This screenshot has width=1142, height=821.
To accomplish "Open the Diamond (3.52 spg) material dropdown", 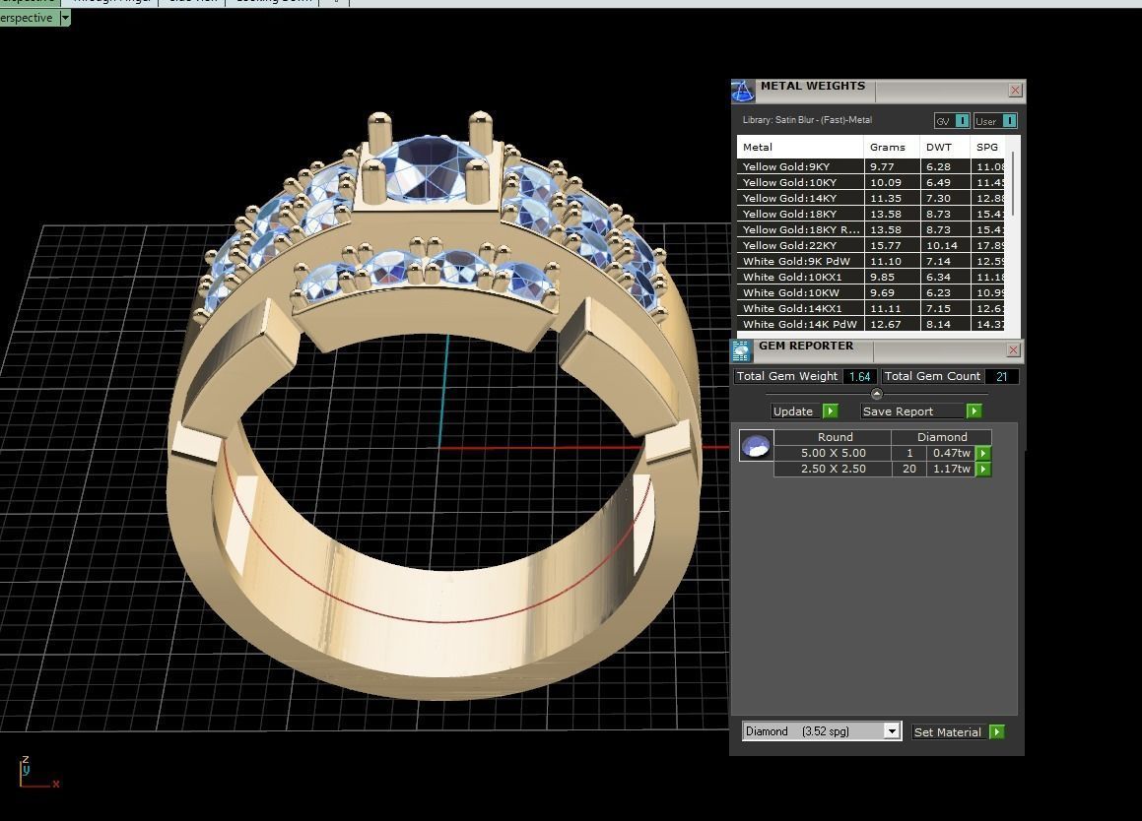I will pyautogui.click(x=822, y=730).
